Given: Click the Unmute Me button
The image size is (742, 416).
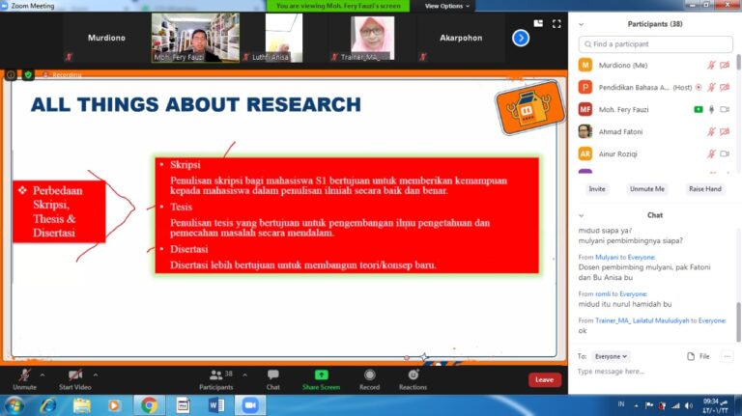Looking at the screenshot, I should (x=647, y=188).
